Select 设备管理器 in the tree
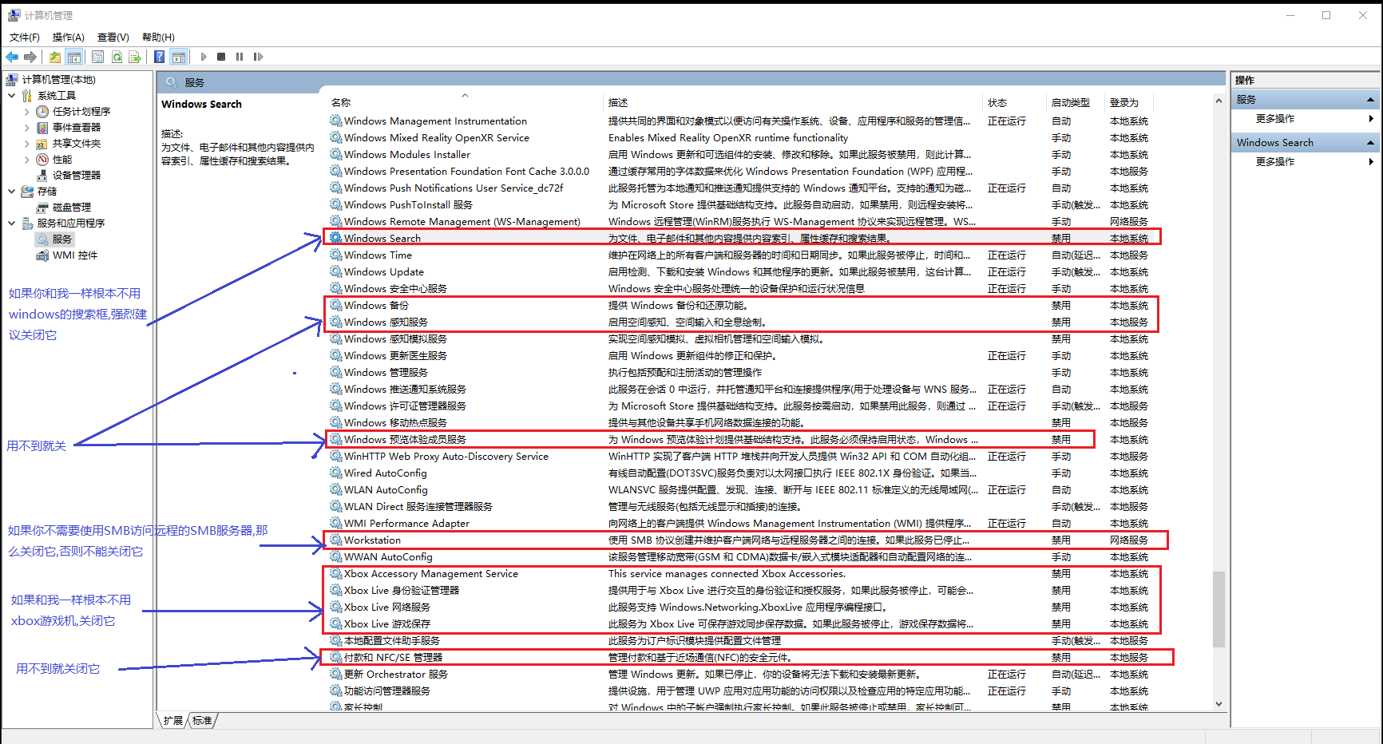The height and width of the screenshot is (744, 1383). [76, 176]
